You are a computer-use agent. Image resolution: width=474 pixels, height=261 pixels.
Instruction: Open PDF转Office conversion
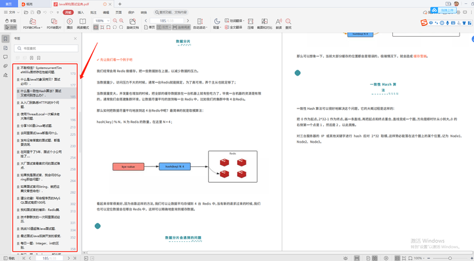pos(32,24)
